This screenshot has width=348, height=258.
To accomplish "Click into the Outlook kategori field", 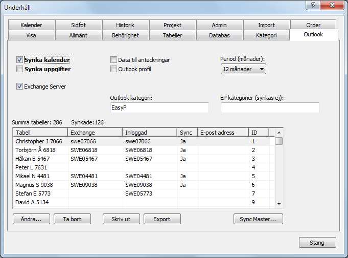I will point(159,107).
